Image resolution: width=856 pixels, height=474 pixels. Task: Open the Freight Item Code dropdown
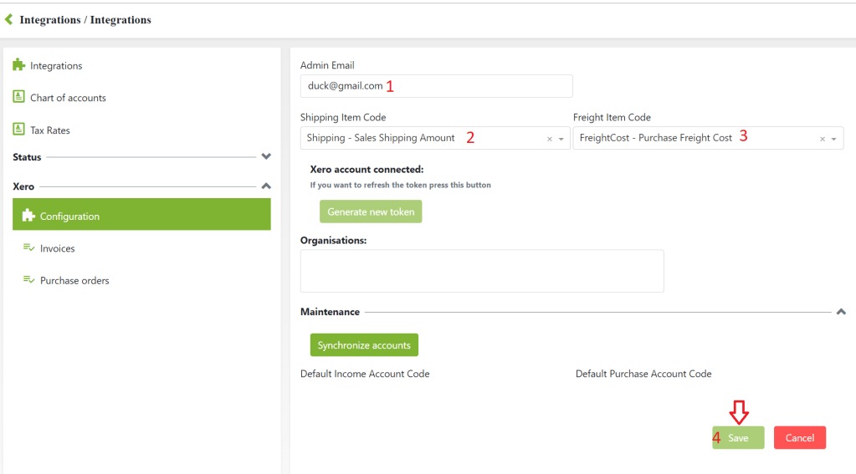click(834, 139)
